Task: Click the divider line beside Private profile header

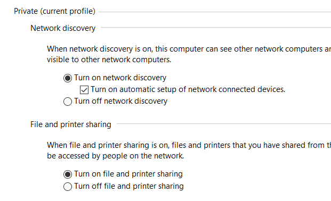Action: [x=215, y=12]
